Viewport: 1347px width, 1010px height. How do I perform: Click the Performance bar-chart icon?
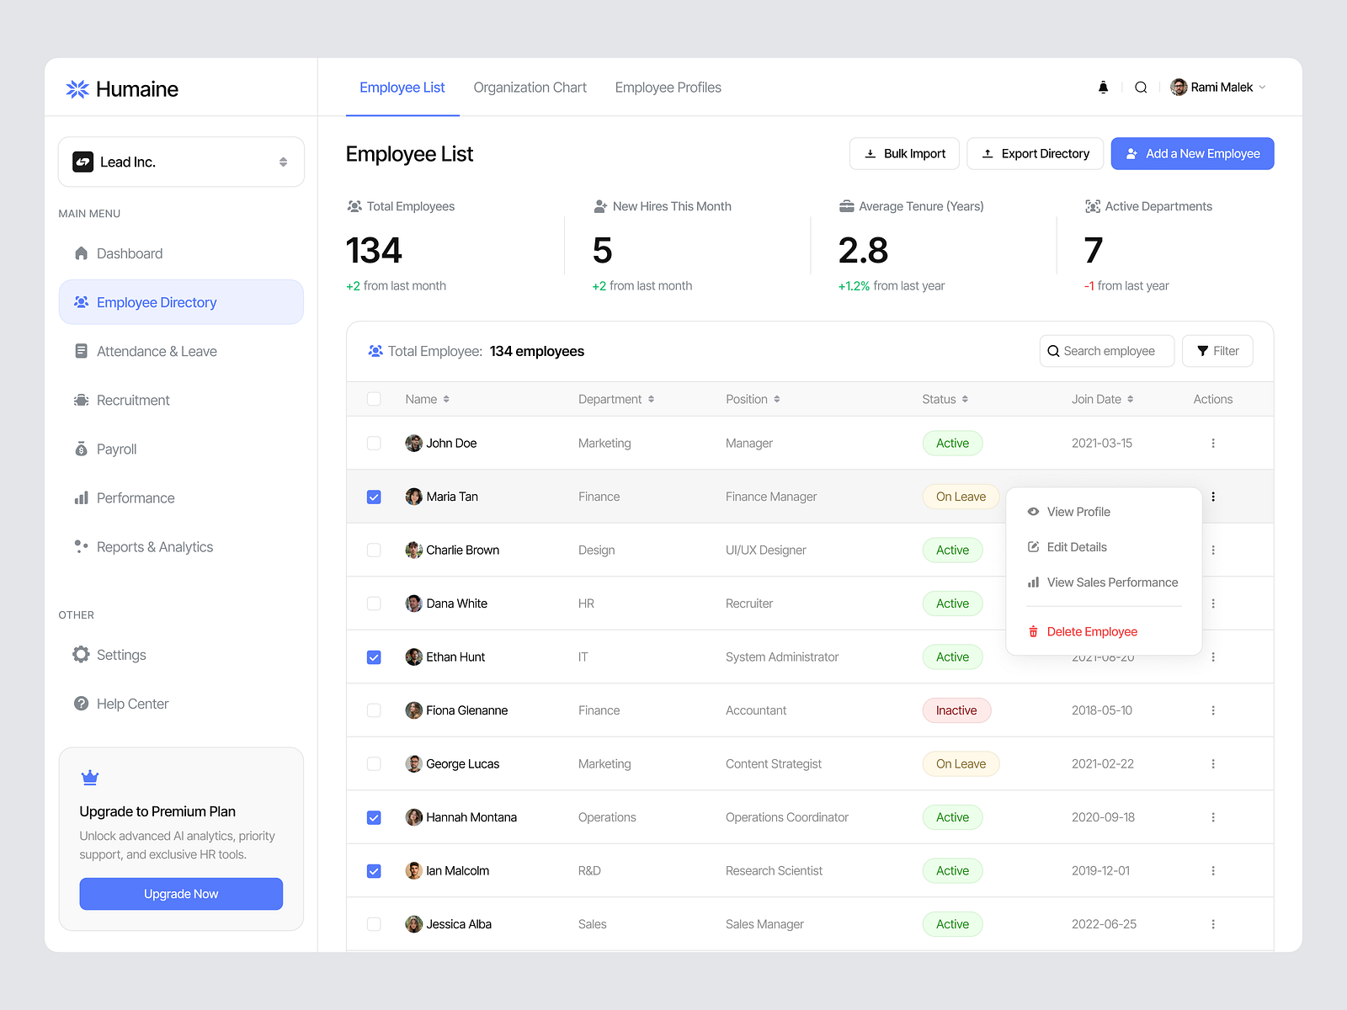point(80,497)
